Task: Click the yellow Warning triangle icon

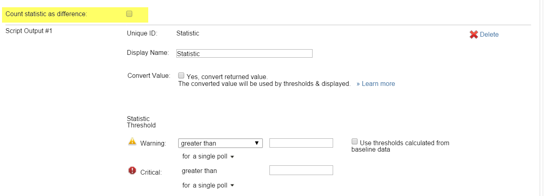Action: pyautogui.click(x=133, y=141)
